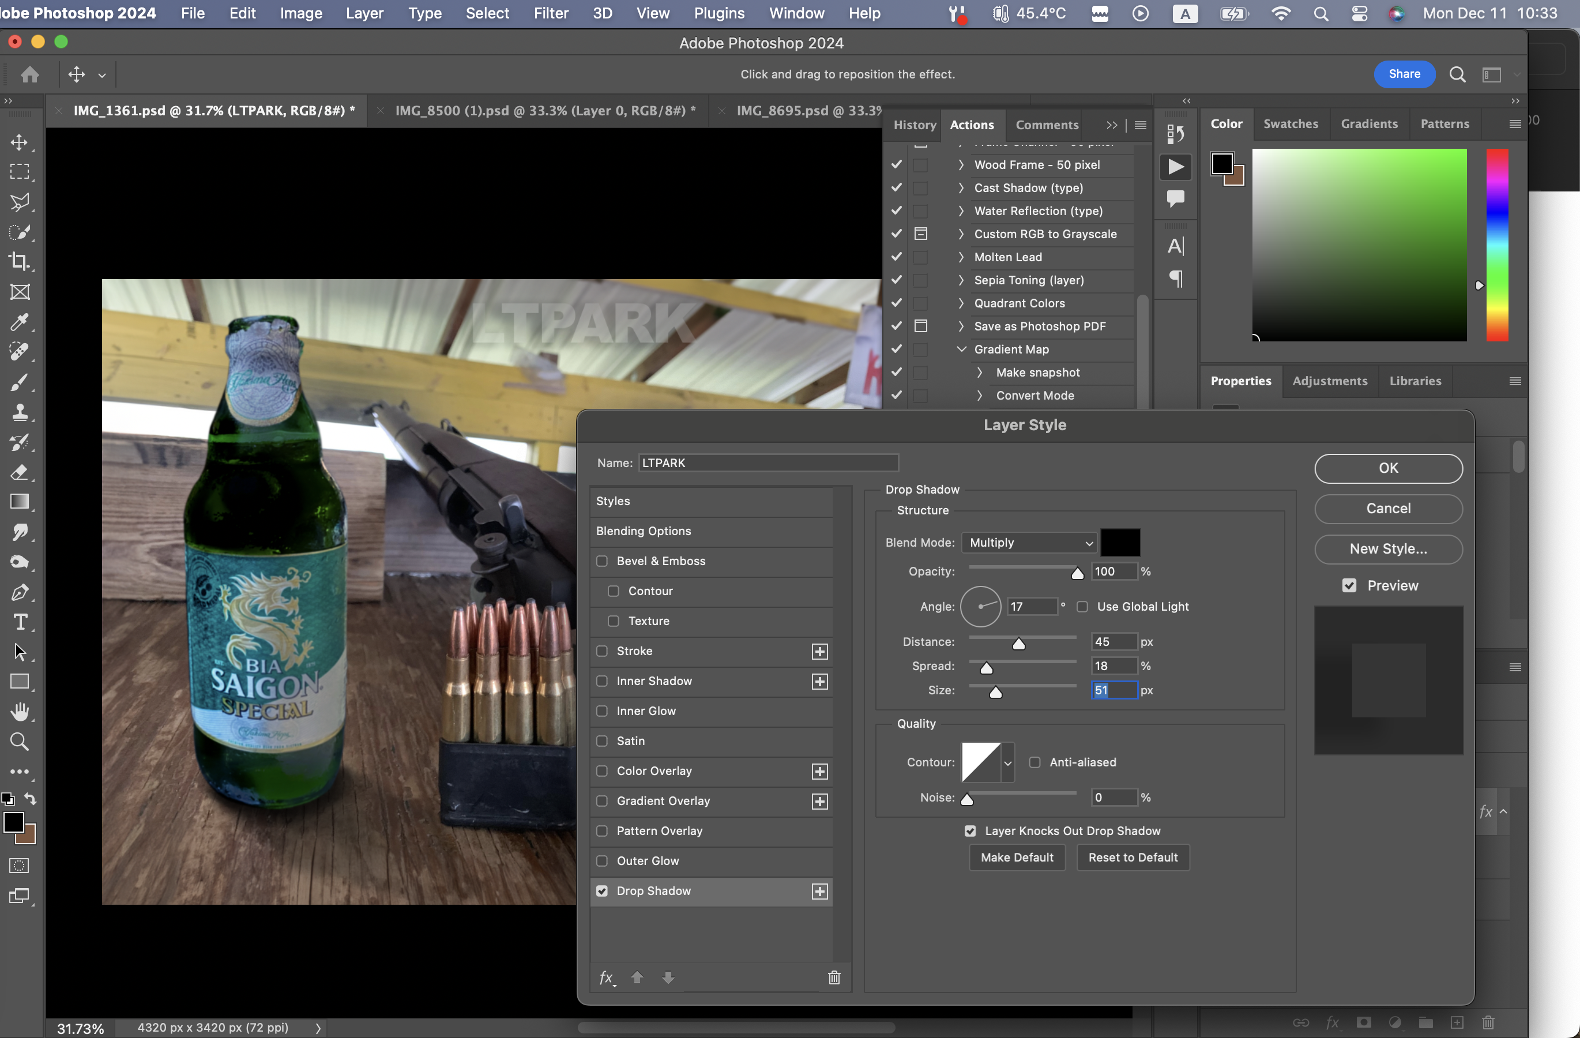Select the Clone Stamp tool

[x=20, y=412]
